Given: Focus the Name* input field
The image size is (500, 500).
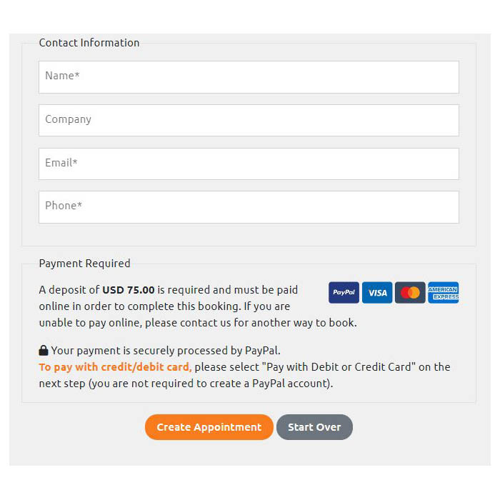Looking at the screenshot, I should coord(249,77).
